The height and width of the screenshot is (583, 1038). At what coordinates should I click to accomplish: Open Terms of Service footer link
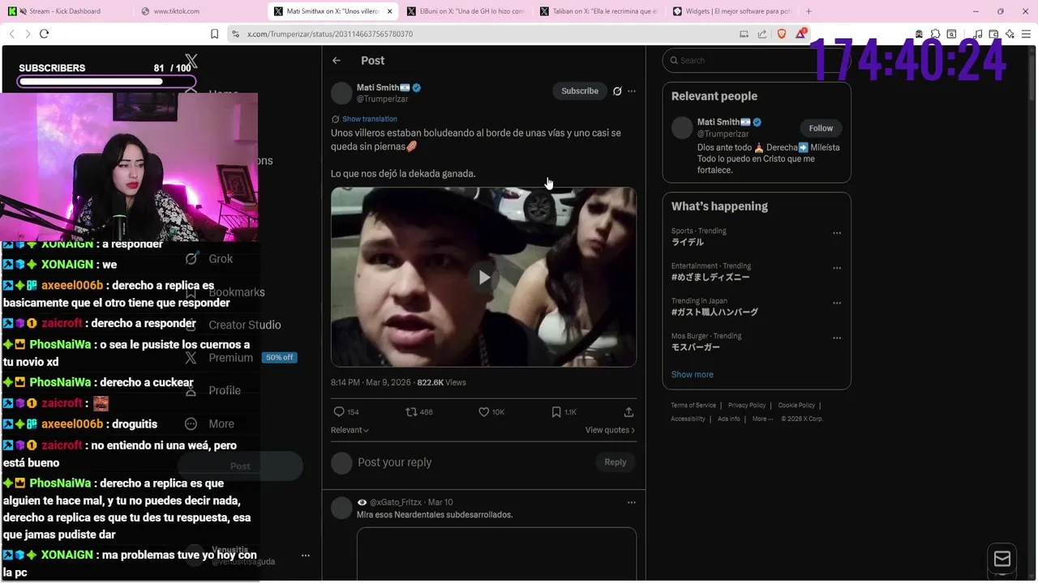pyautogui.click(x=693, y=406)
